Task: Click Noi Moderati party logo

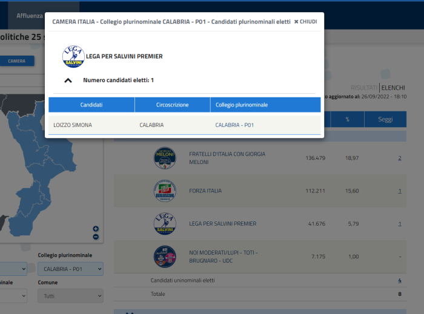Action: click(x=165, y=257)
